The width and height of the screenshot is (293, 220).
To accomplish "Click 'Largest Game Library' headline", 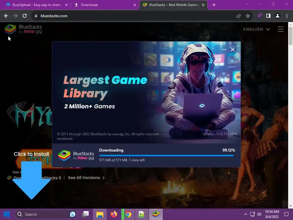I will click(105, 87).
